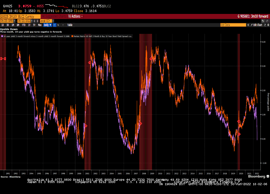
Task: Open the chart type dropdown arrow
Action: [63, 25]
